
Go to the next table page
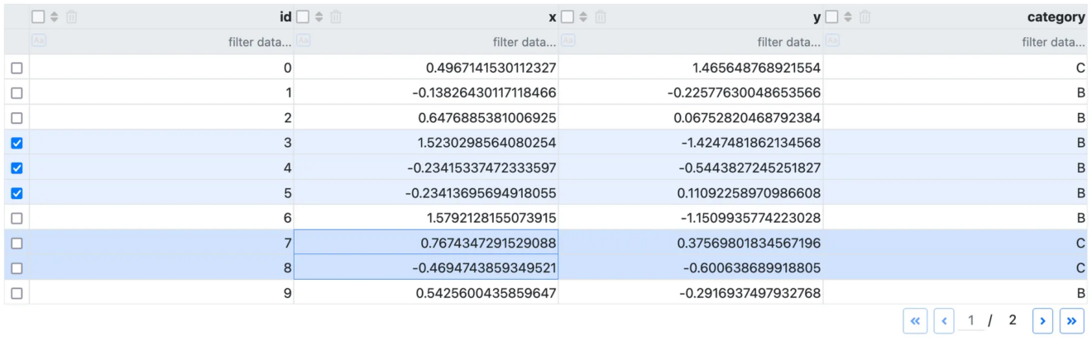coord(1043,321)
